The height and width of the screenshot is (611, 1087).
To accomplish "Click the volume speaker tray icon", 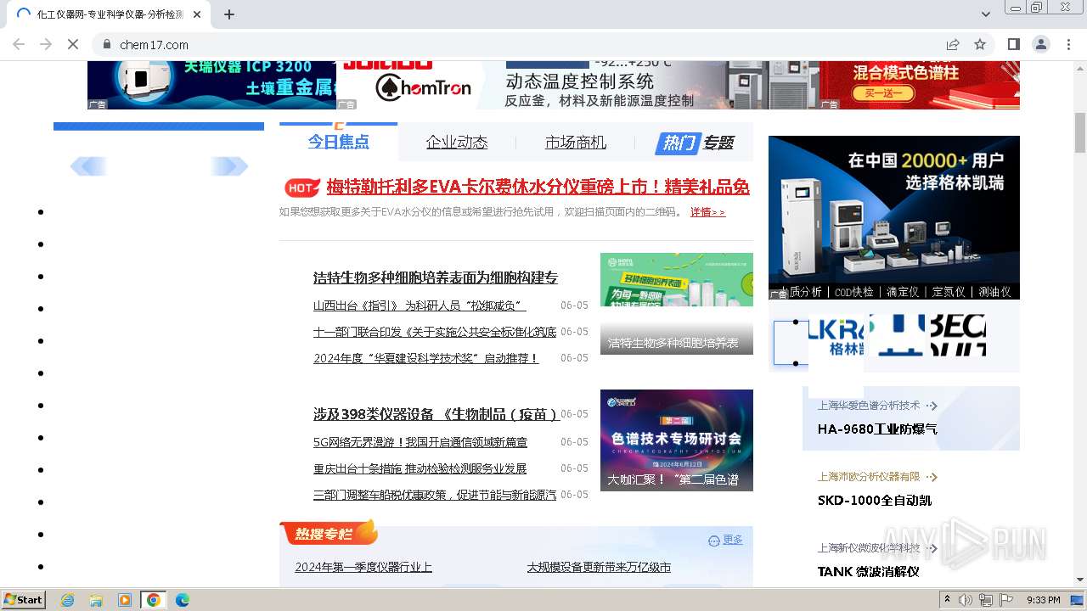I will coord(966,600).
